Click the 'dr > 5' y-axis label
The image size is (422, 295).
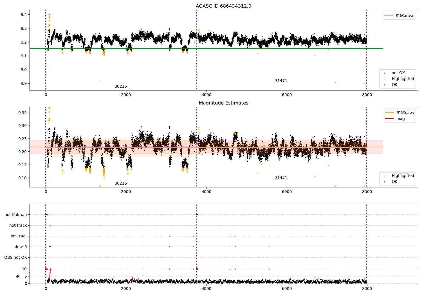[x=21, y=247]
